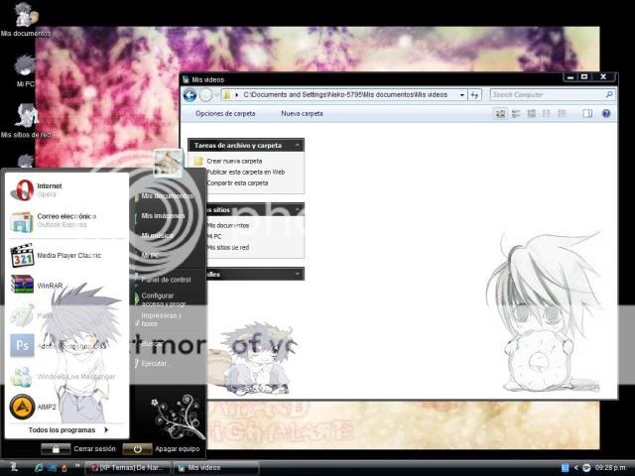The width and height of the screenshot is (635, 476).
Task: Click the Start button on taskbar
Action: tap(13, 467)
